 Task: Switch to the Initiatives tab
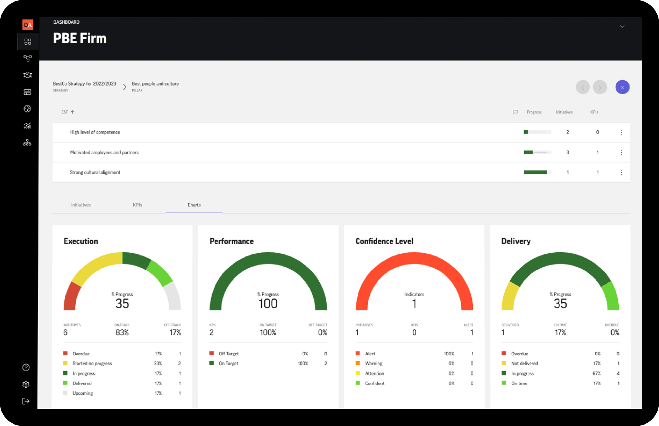tap(81, 204)
